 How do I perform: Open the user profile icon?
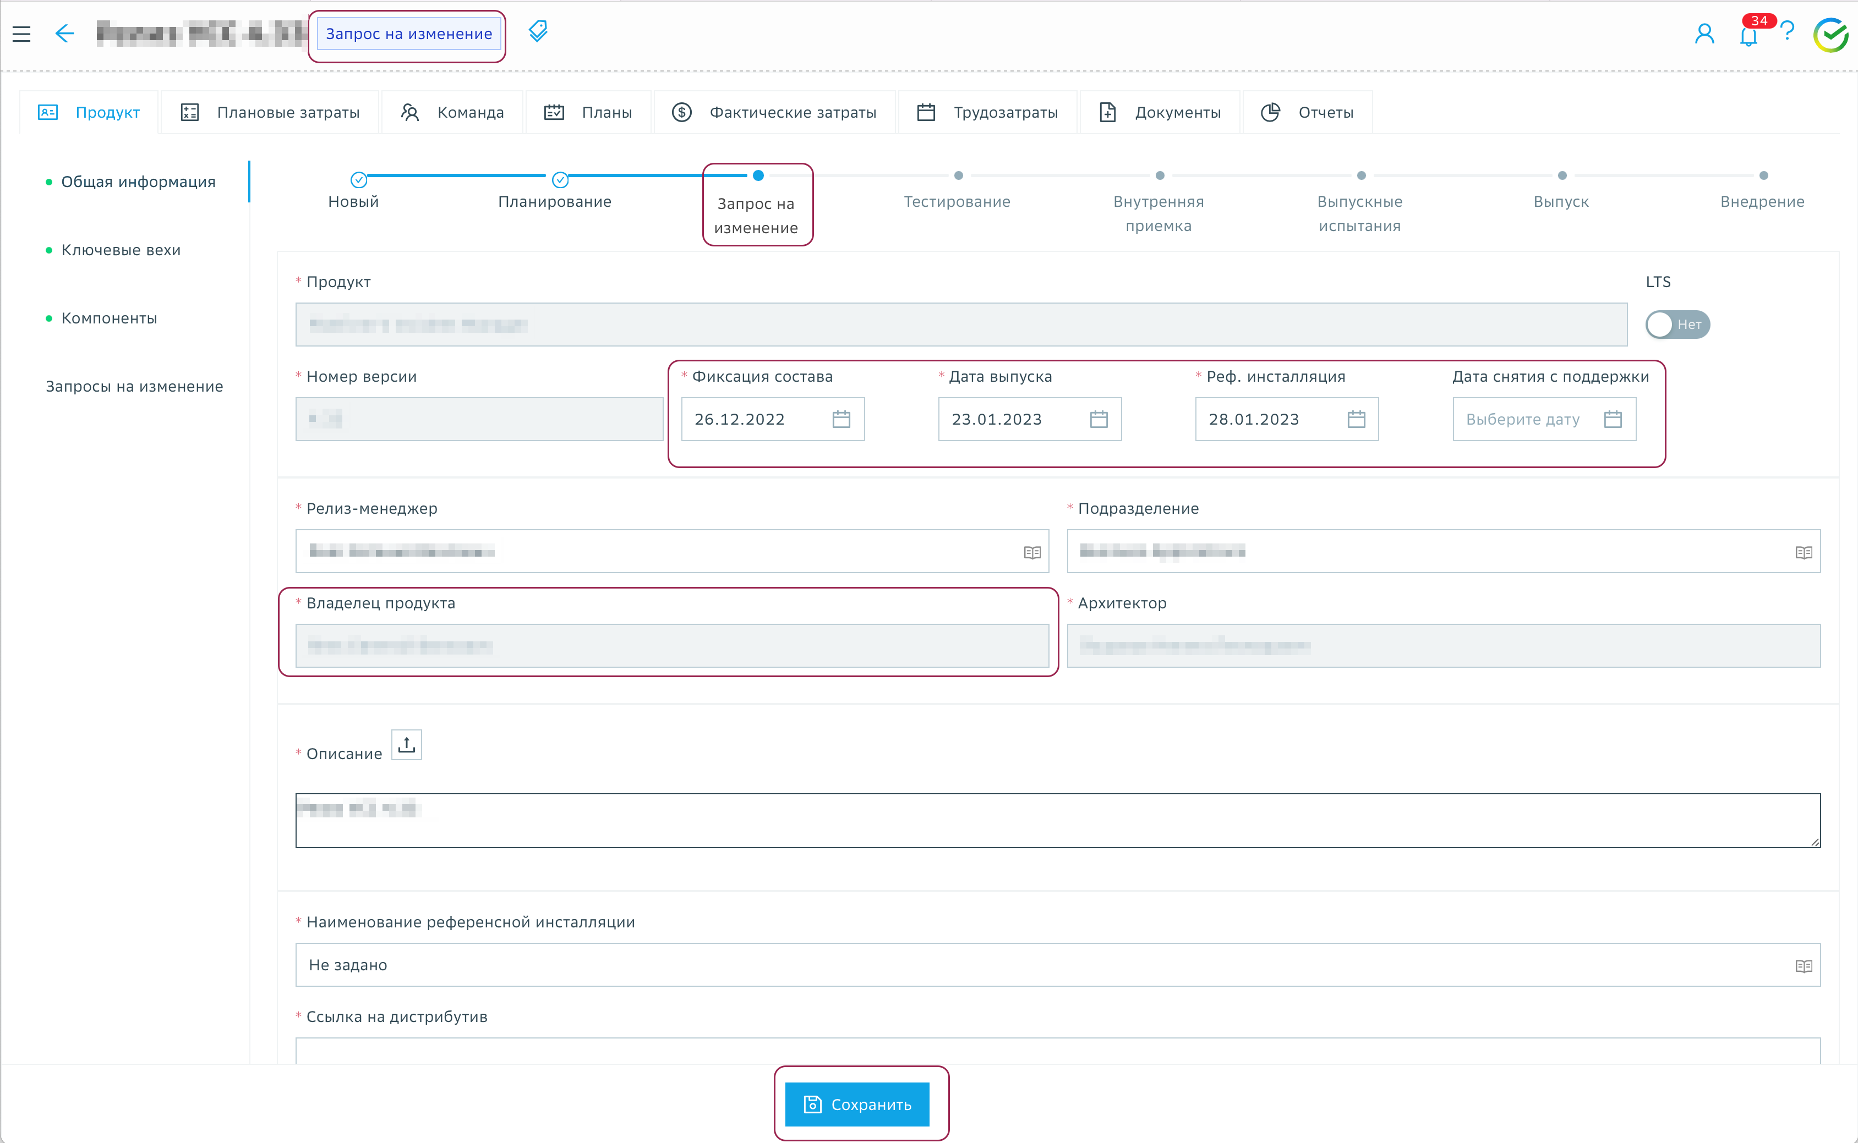point(1704,34)
